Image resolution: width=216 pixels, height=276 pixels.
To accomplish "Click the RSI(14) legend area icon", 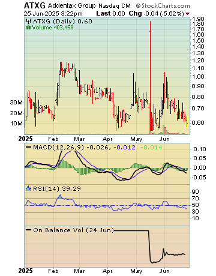I will [29, 188].
